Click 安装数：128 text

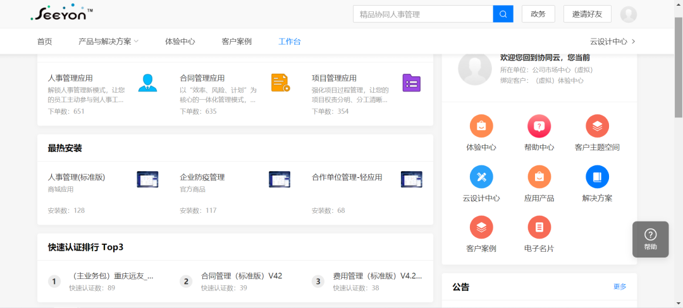(x=66, y=210)
